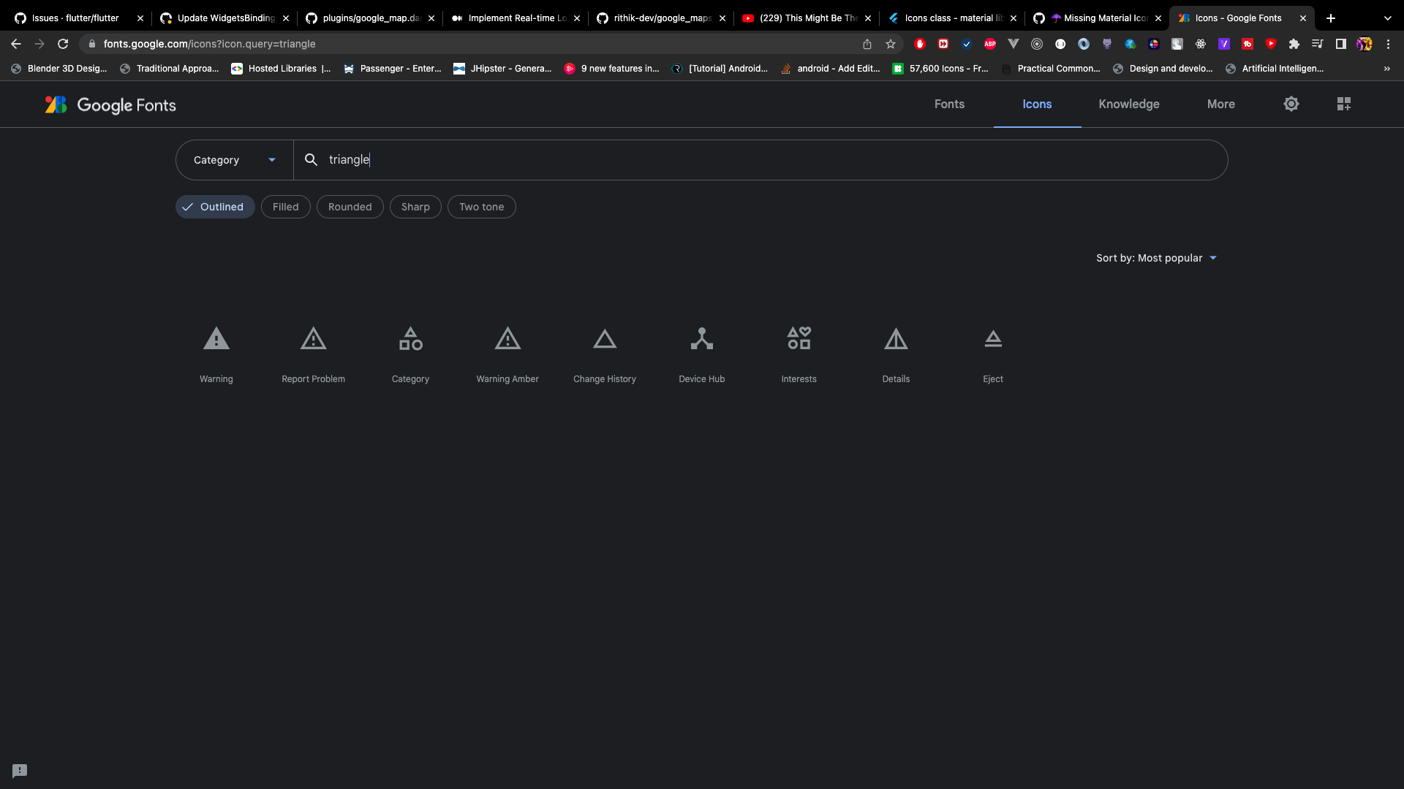Image resolution: width=1404 pixels, height=789 pixels.
Task: Open the Knowledge tab
Action: (x=1128, y=104)
